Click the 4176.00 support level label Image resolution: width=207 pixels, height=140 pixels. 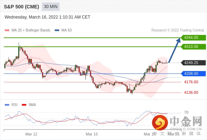191,82
